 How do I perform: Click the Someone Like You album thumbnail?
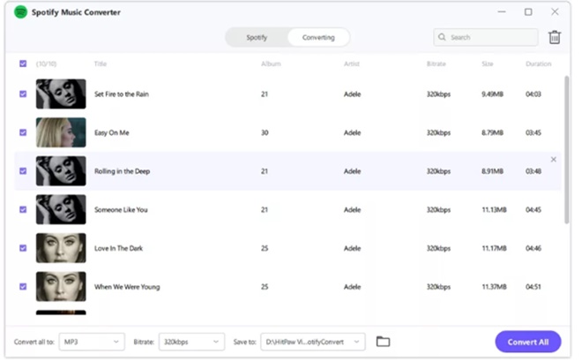coord(61,210)
